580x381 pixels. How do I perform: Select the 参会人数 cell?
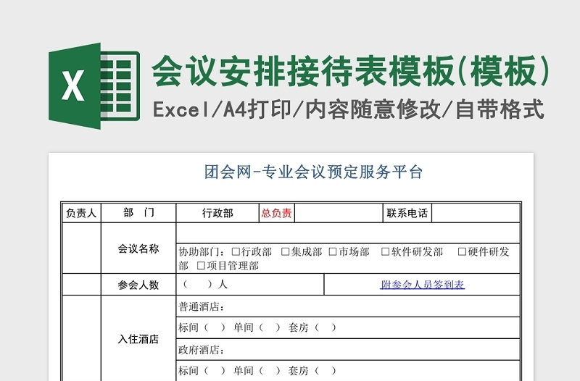[x=138, y=285]
